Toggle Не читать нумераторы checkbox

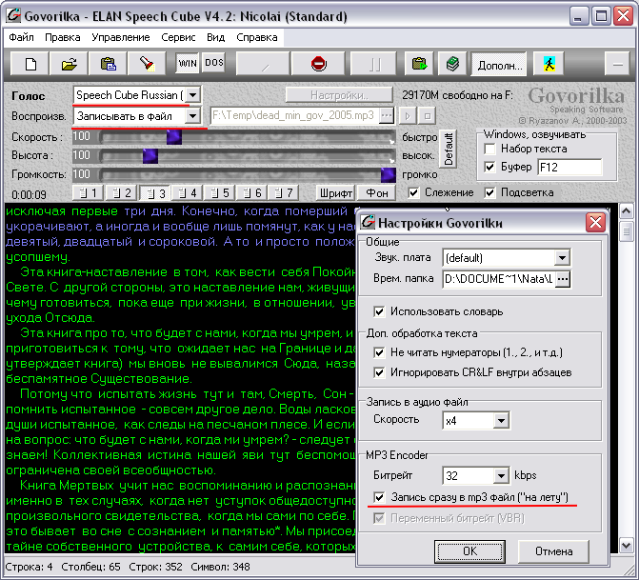coord(379,352)
